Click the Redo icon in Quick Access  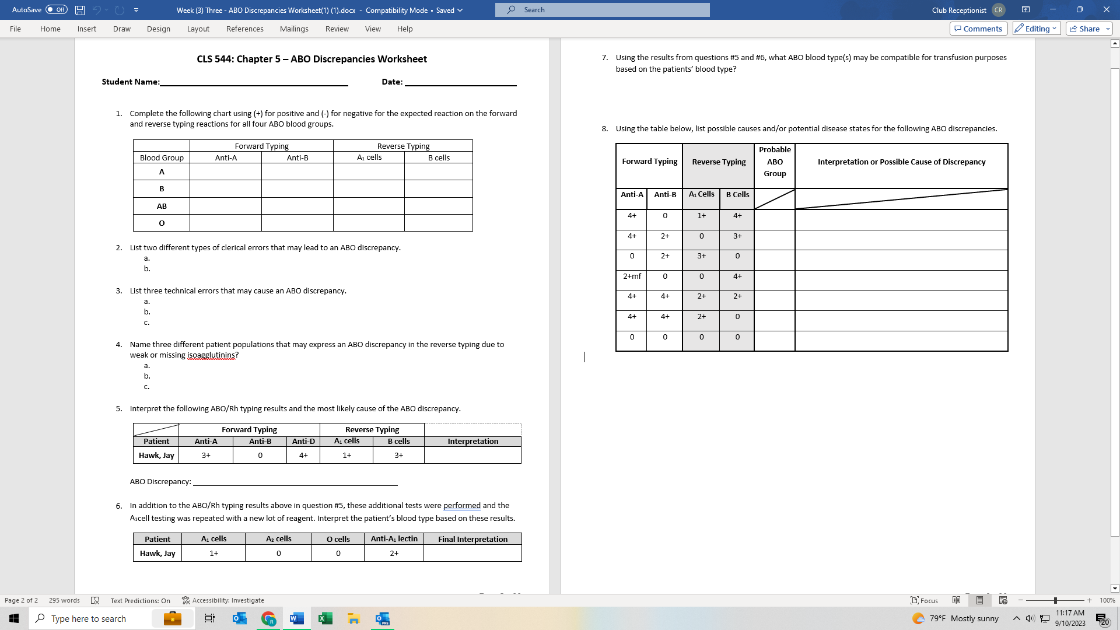(118, 10)
